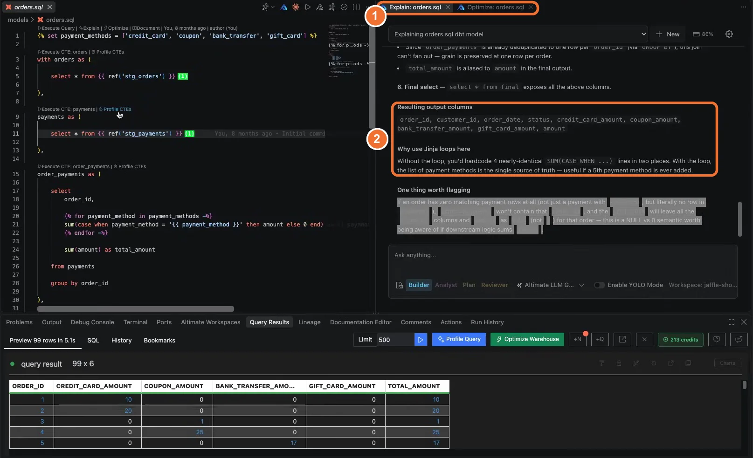Sort by the CREDIT_CARD_AMOUNT column header
753x458 pixels.
click(x=97, y=386)
